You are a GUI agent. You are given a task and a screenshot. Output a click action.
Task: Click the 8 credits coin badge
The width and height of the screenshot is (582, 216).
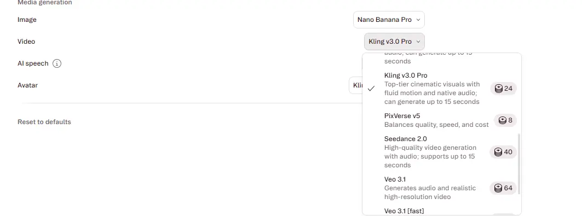(x=505, y=120)
